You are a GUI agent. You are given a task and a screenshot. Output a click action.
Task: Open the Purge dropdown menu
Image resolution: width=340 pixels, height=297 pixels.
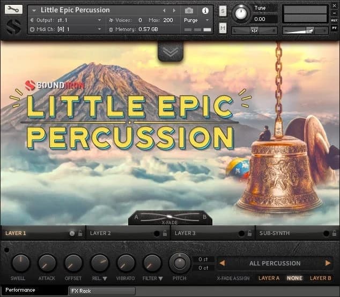click(196, 20)
